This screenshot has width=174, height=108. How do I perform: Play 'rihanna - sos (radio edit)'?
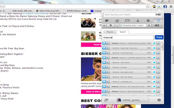pyautogui.click(x=108, y=72)
